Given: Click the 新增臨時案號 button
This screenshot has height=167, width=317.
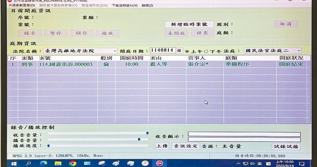Looking at the screenshot, I should coord(189,24).
